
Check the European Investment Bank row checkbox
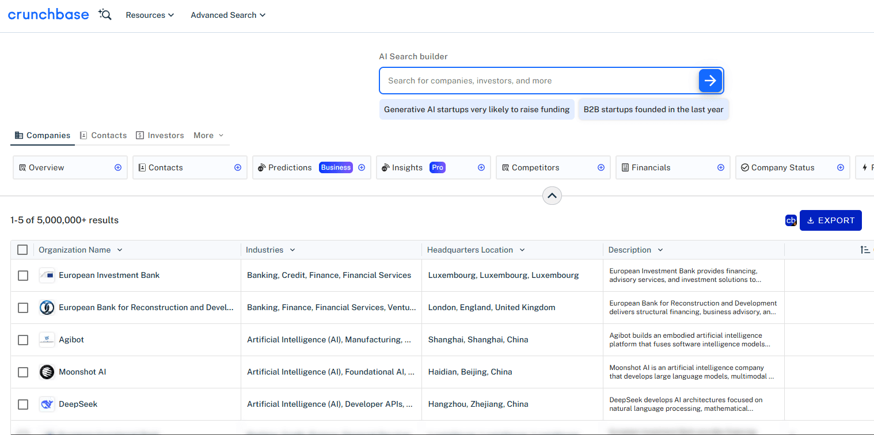[x=23, y=276]
